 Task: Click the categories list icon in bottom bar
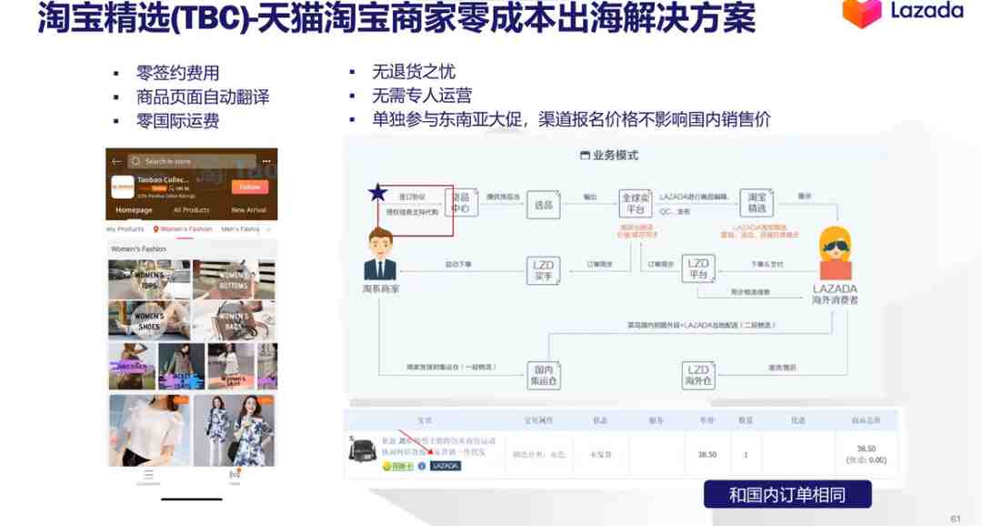[148, 477]
